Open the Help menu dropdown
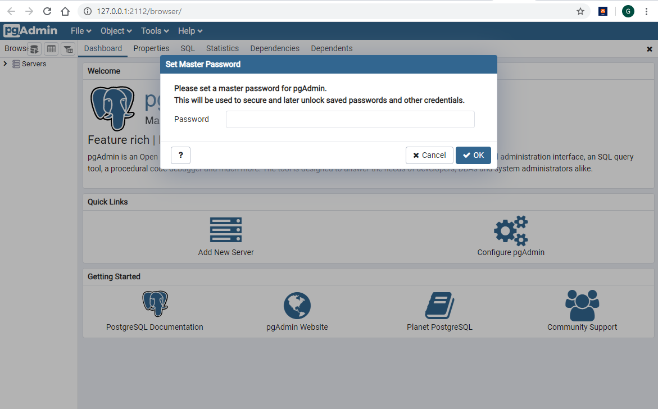The image size is (658, 409). 190,31
